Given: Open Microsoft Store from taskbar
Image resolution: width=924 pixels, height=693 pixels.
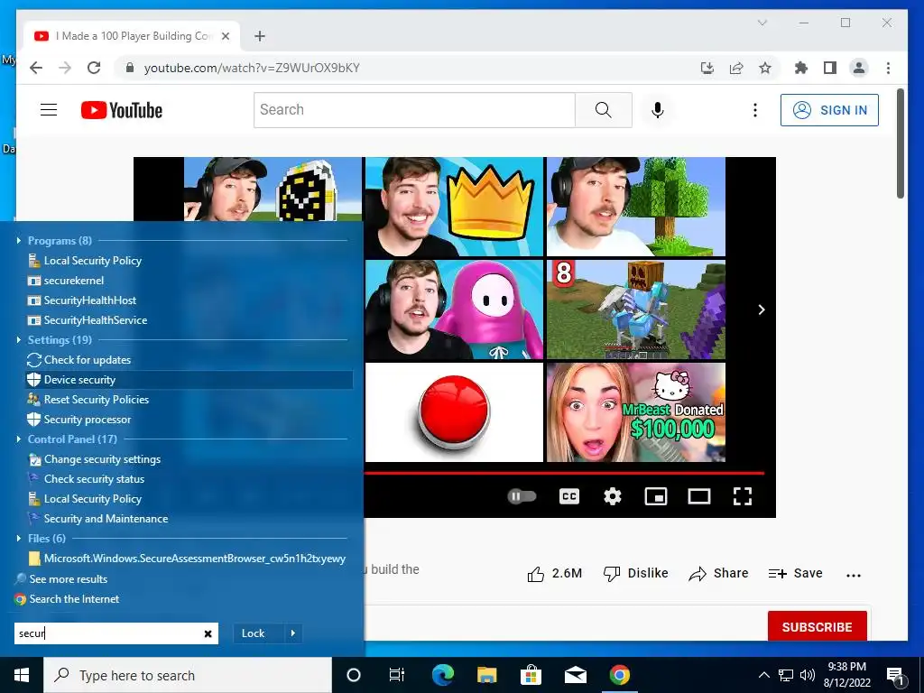Looking at the screenshot, I should click(531, 675).
